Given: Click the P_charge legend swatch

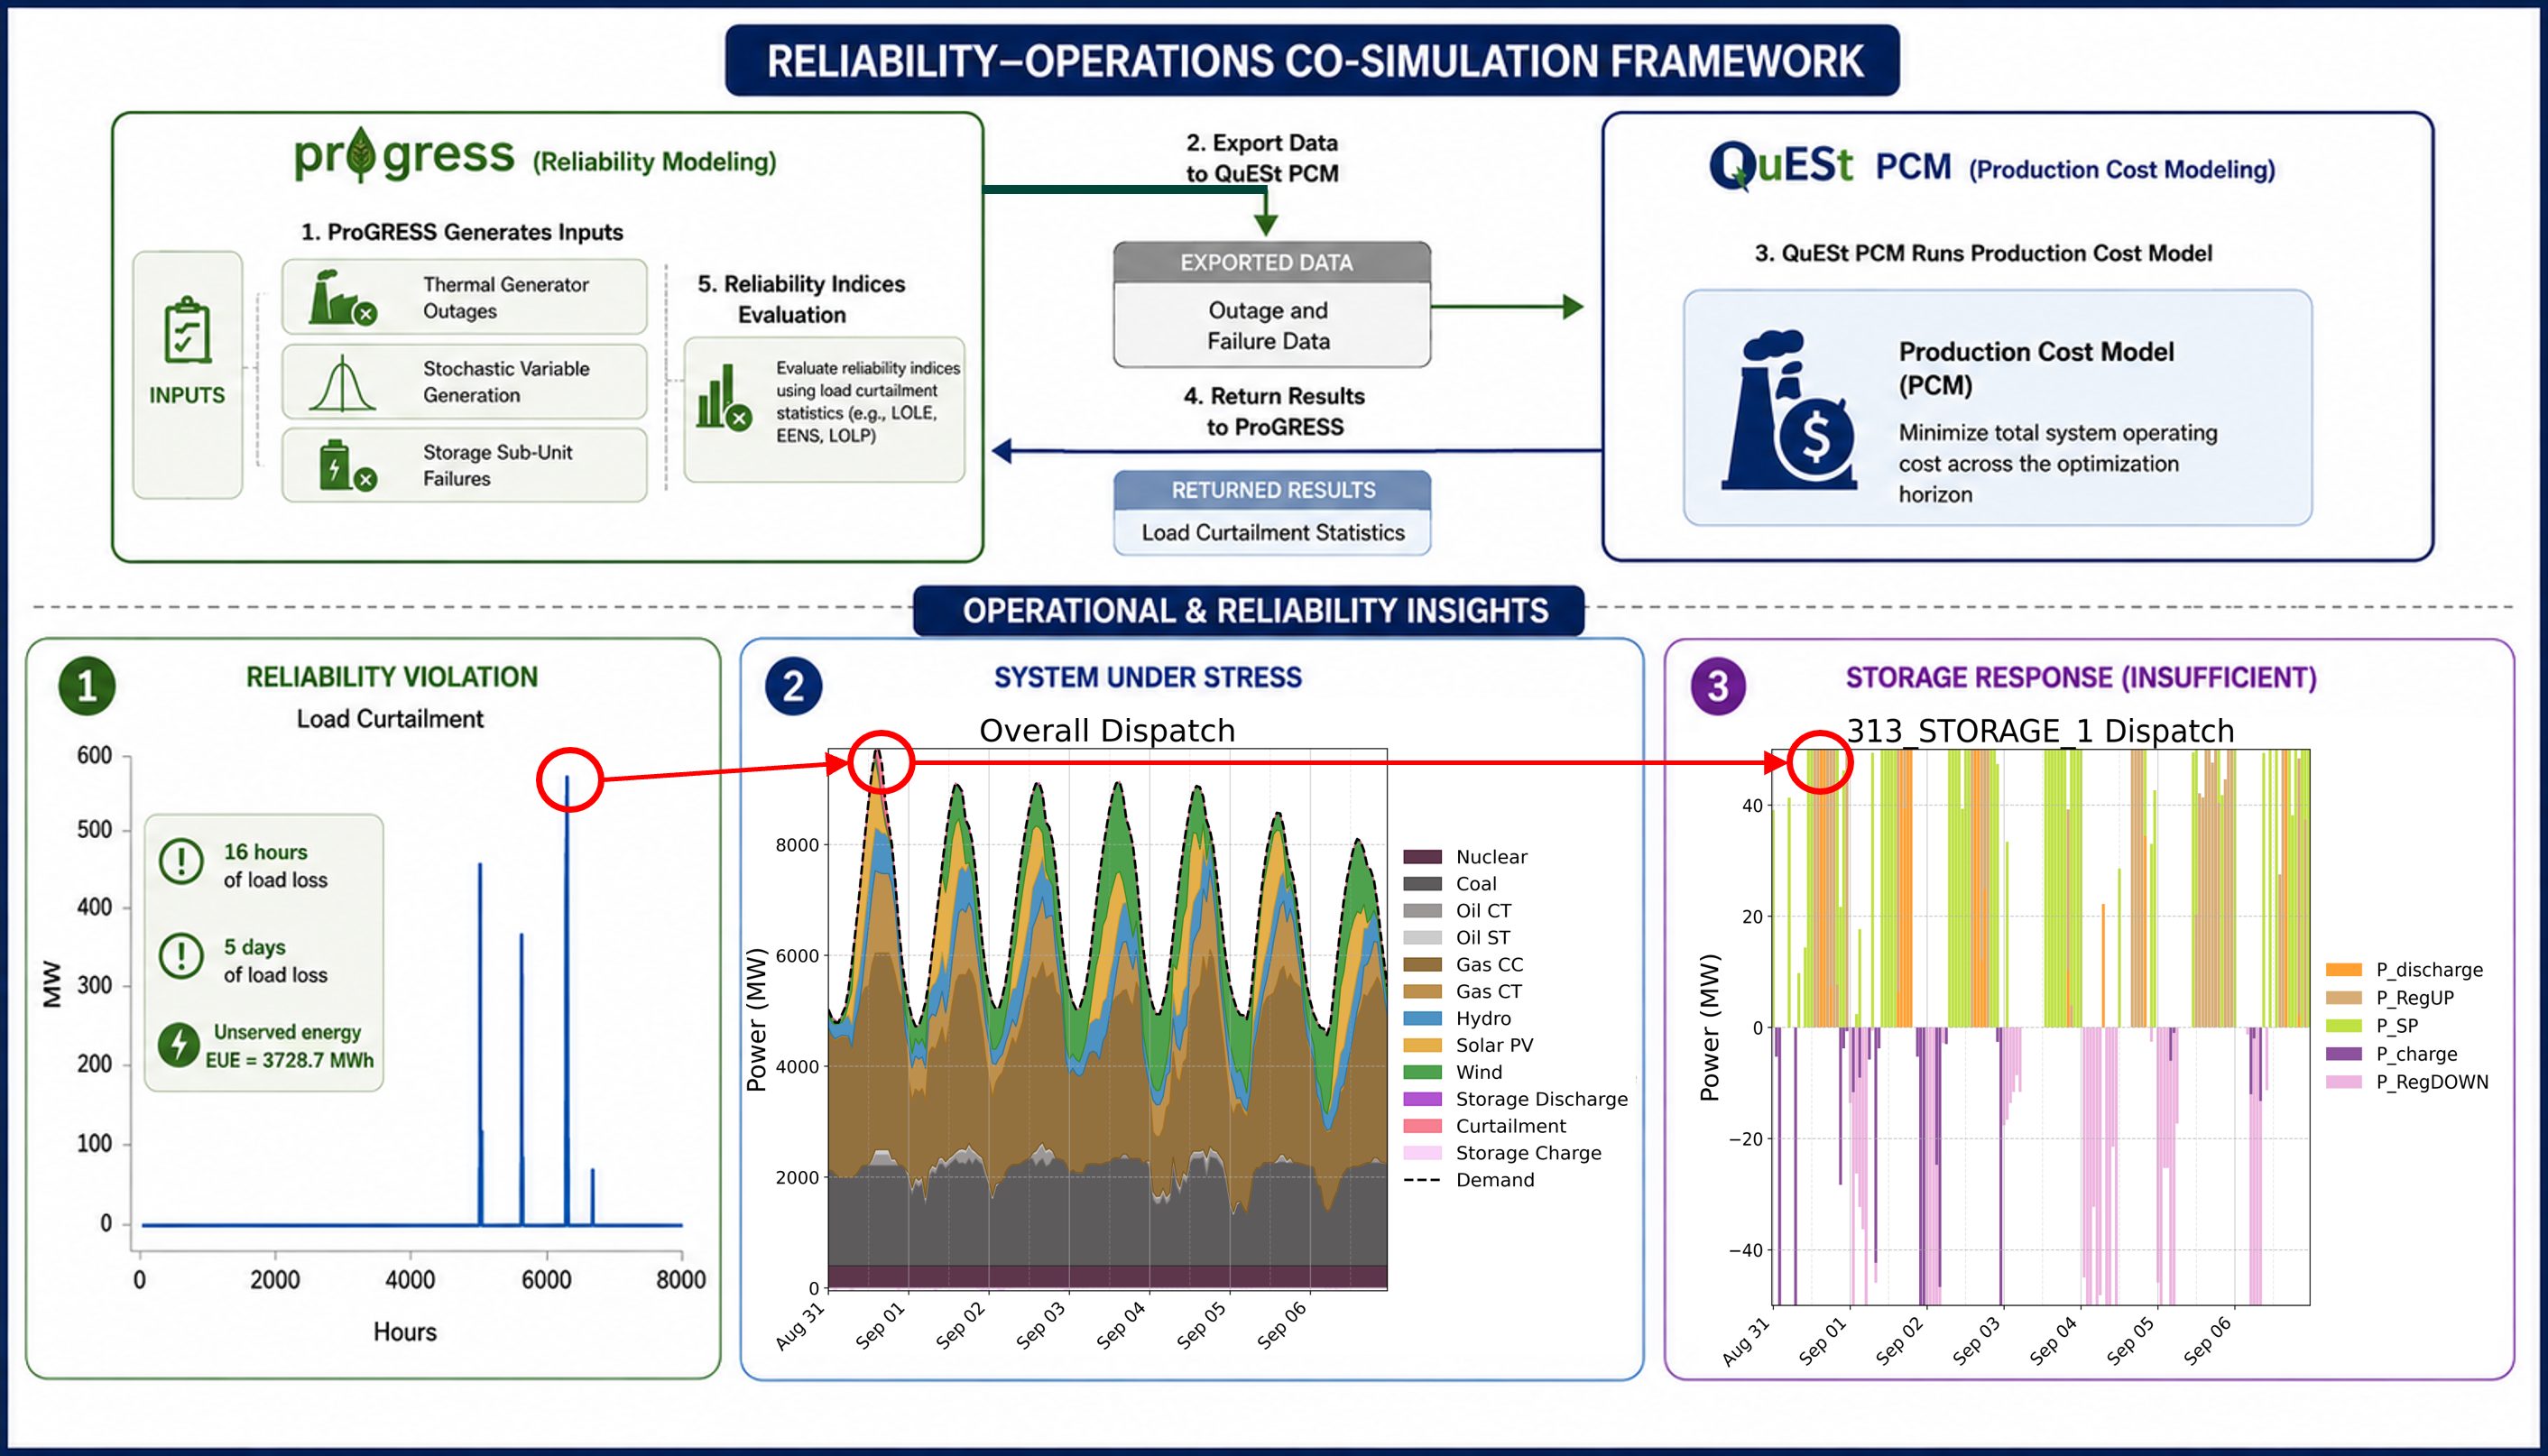Looking at the screenshot, I should coord(2344,1054).
